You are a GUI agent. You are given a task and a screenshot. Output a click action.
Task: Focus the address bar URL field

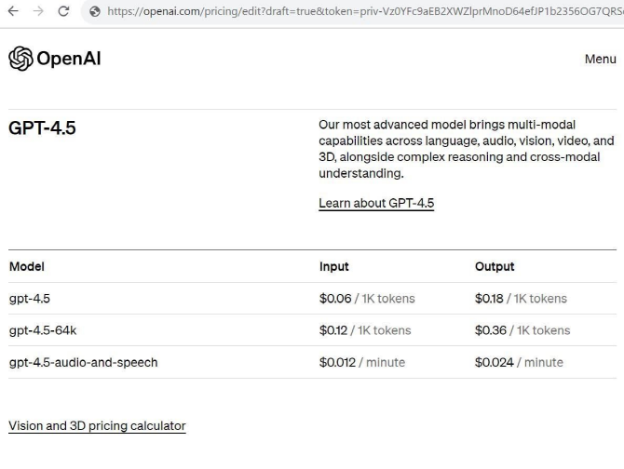(x=363, y=11)
